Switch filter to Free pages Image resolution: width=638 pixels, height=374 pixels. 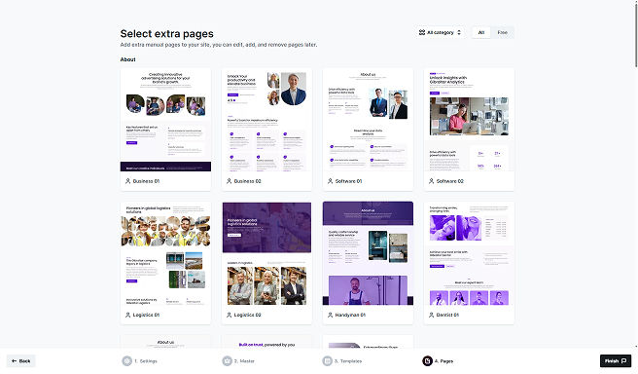tap(503, 32)
